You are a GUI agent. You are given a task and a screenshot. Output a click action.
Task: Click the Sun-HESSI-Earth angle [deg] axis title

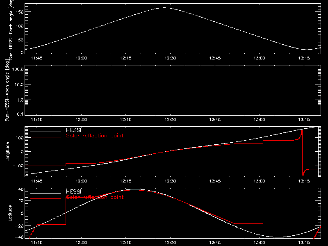tap(11, 30)
